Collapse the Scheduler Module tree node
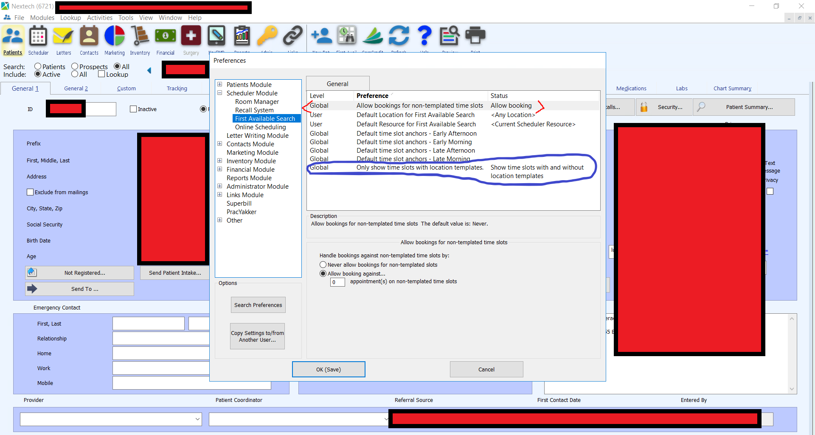This screenshot has width=815, height=435. pos(220,93)
